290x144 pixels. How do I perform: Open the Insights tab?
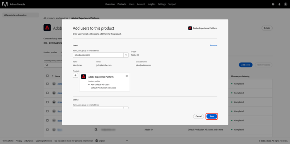(152, 4)
